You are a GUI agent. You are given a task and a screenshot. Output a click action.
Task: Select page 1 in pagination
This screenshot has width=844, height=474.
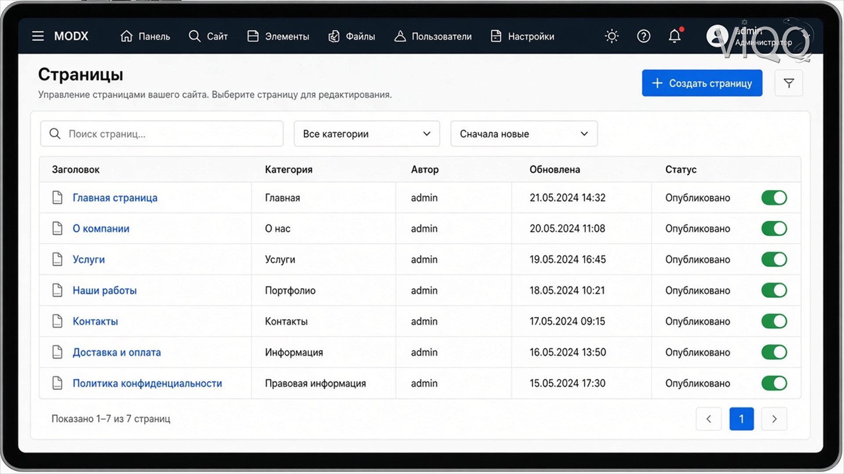[742, 419]
